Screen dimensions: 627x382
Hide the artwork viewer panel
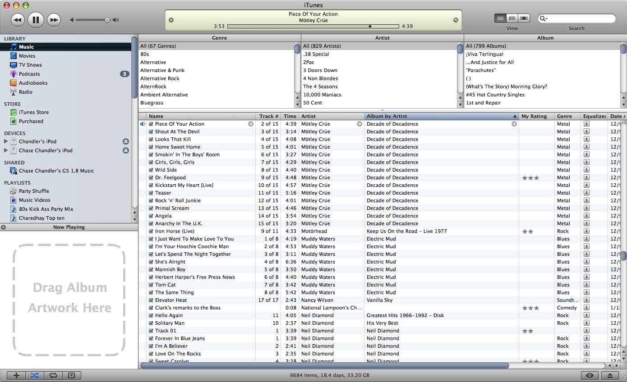71,375
